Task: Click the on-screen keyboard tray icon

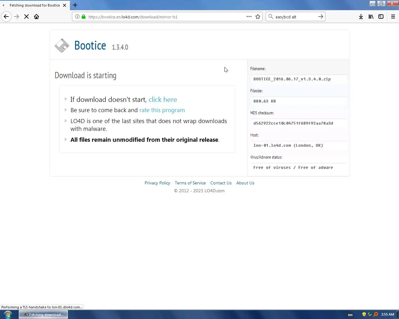Action: (350, 315)
